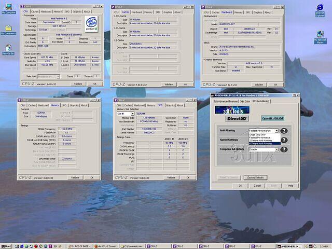Switch to 3dfx Advanced Features tab

pos(225,101)
